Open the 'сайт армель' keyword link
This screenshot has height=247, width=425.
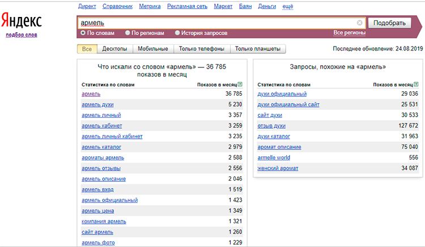point(97,232)
